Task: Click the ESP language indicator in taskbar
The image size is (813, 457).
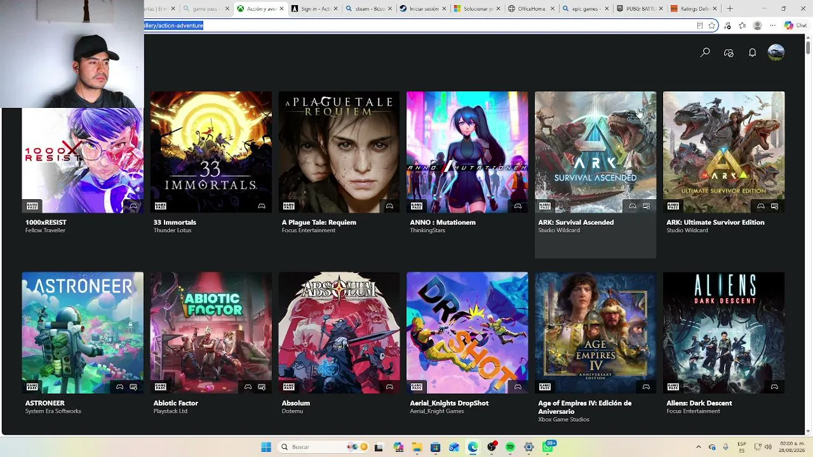Action: point(742,447)
